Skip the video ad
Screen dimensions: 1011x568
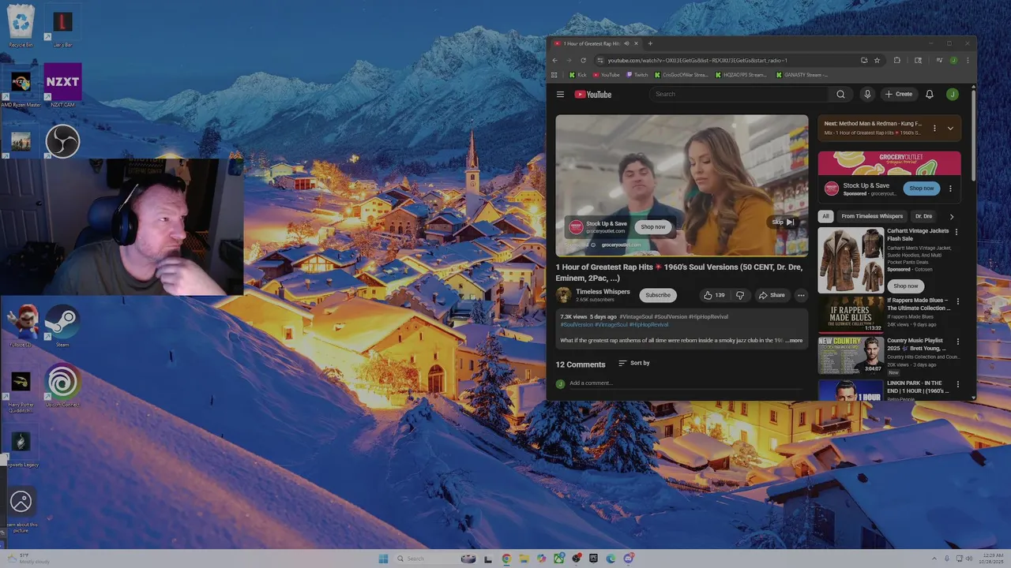(784, 222)
